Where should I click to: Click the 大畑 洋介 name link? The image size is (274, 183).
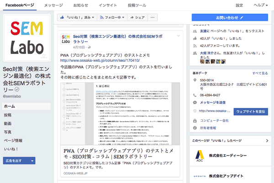click(207, 53)
